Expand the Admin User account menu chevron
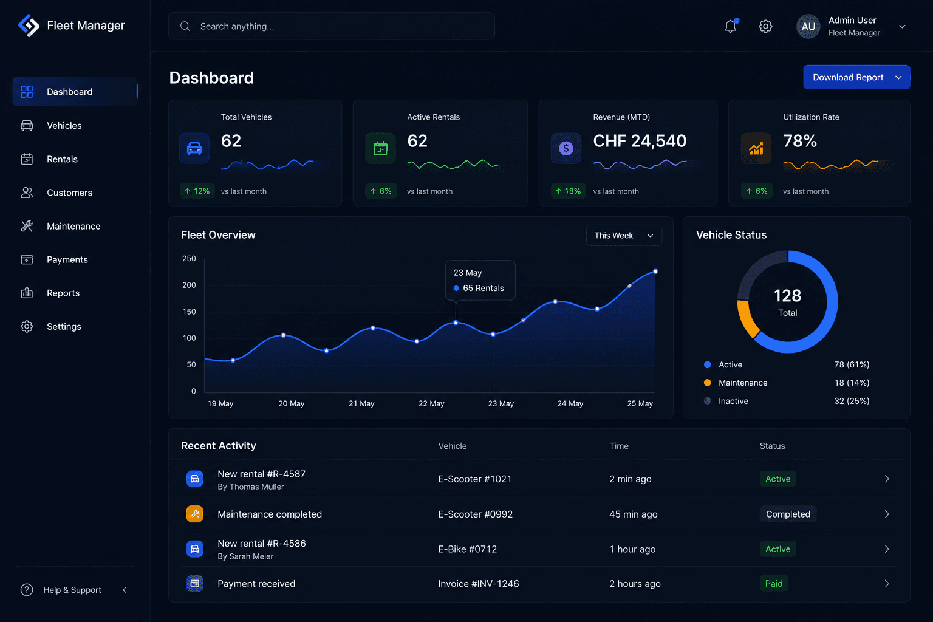This screenshot has height=622, width=933. tap(902, 26)
